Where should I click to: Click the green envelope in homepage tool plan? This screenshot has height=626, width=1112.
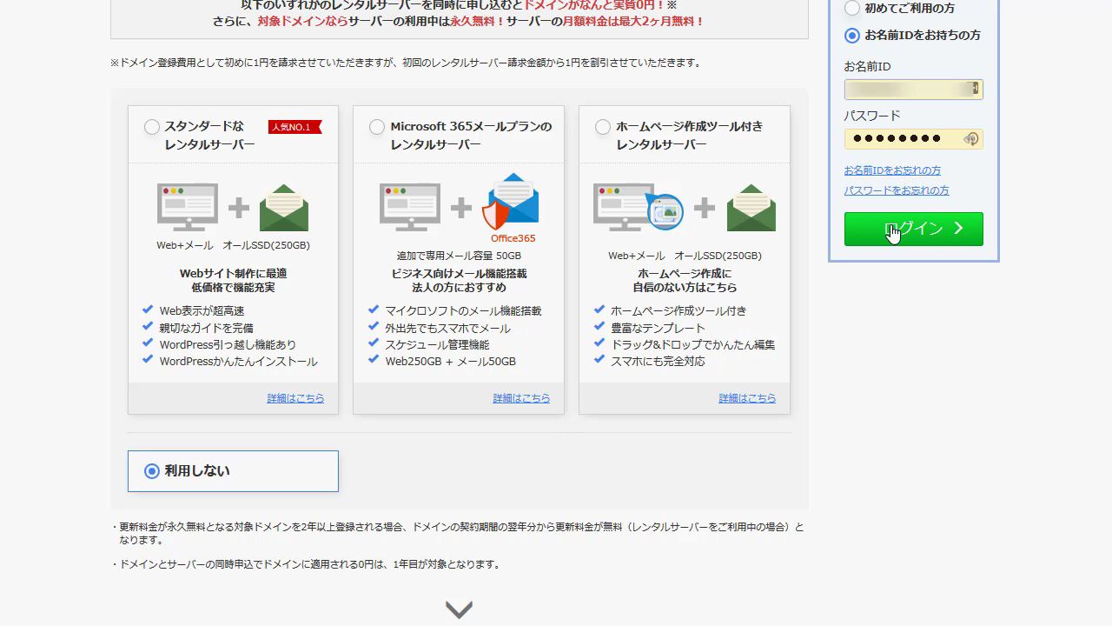751,209
